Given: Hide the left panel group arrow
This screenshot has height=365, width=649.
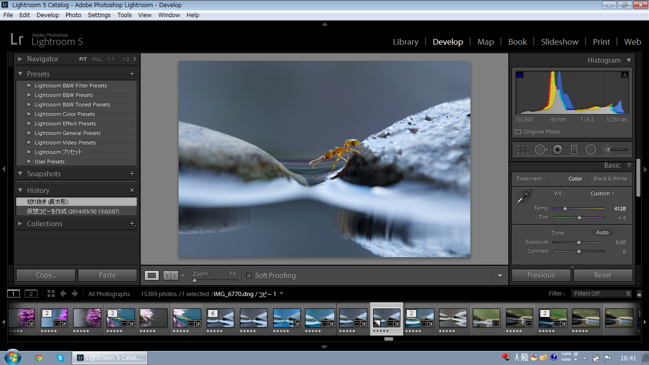Looking at the screenshot, I should pos(3,169).
